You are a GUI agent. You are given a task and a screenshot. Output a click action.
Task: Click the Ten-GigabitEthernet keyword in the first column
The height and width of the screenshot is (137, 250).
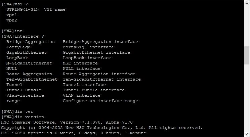pos(32,79)
